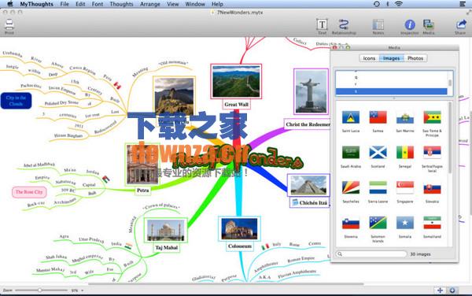
Task: Click the Great Wall photo thumbnail
Action: pyautogui.click(x=236, y=81)
